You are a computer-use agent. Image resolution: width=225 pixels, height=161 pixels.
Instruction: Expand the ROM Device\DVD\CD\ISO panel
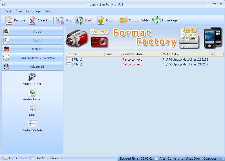click(32, 58)
